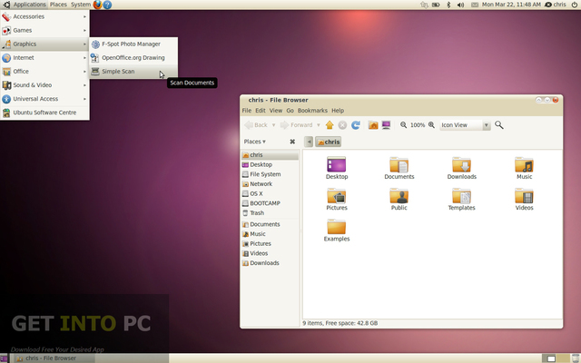Click the Forward button
The image size is (581, 363).
[x=297, y=125]
